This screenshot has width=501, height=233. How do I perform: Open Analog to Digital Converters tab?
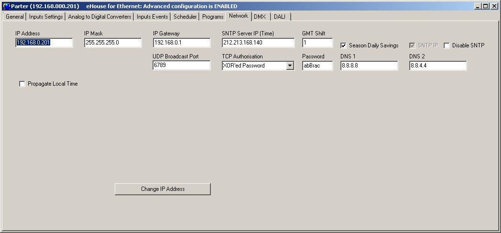pos(100,17)
